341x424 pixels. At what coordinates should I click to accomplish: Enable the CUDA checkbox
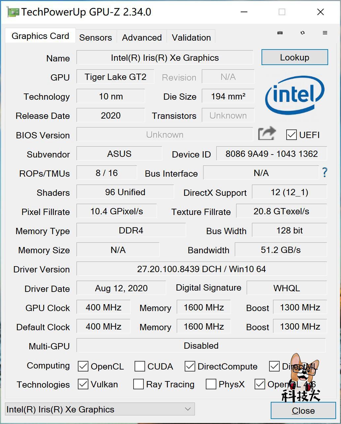pos(140,366)
